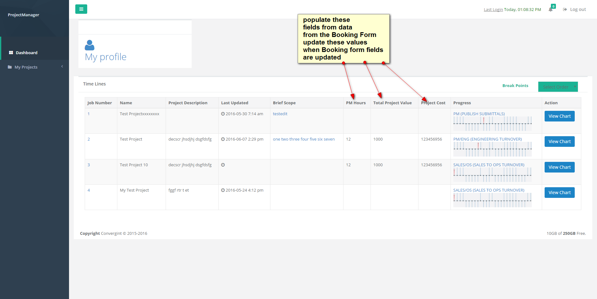The image size is (597, 299).
Task: Click the Time Lines panel title
Action: pos(94,84)
